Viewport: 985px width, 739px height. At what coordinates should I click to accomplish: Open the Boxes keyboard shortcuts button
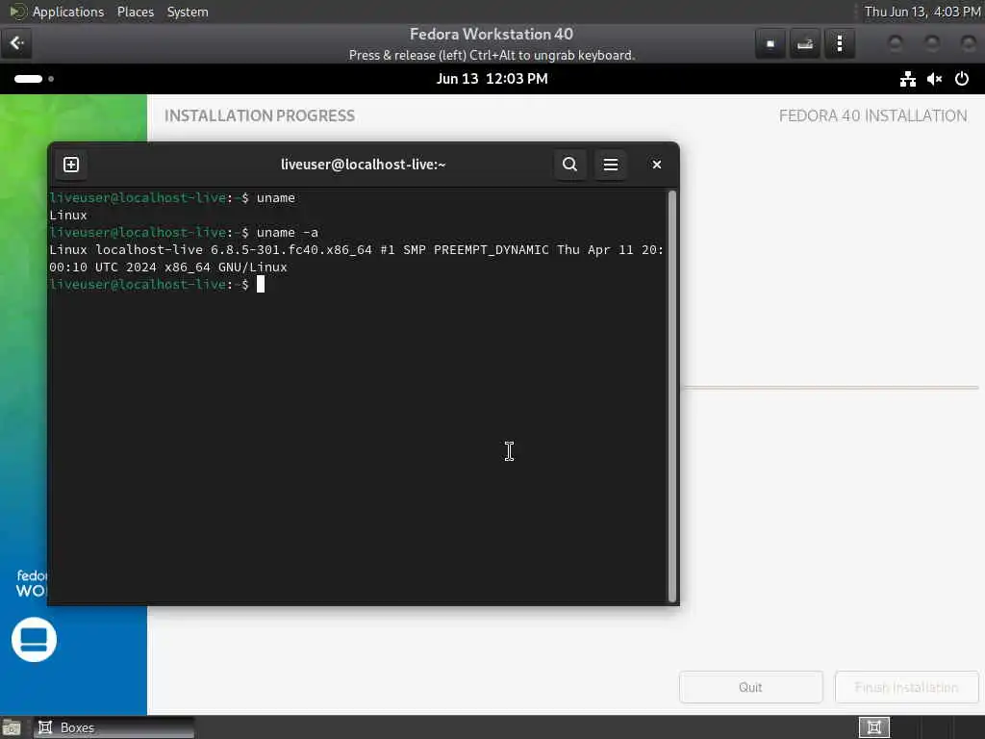tap(805, 43)
